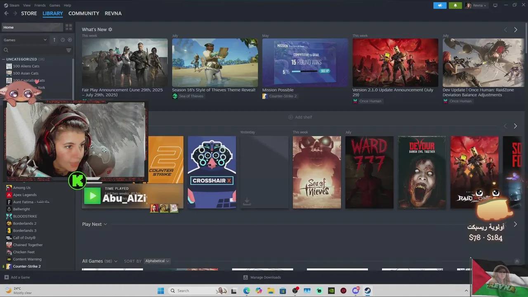Select Crosshair X game cover

[x=212, y=172]
